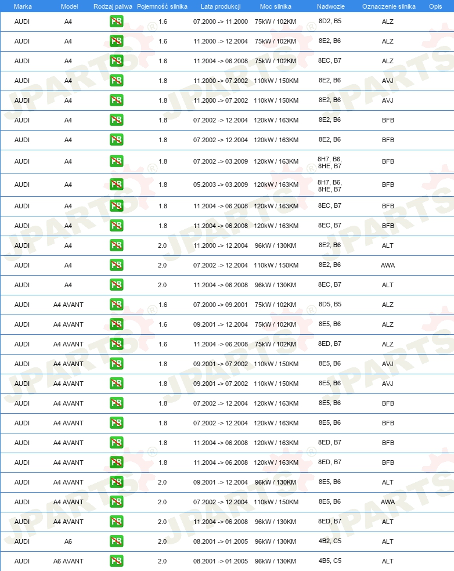
Task: Select fuel icon in A4 AVANT 2.0 09.2001 -> 12.2004 row
Action: pos(116,482)
